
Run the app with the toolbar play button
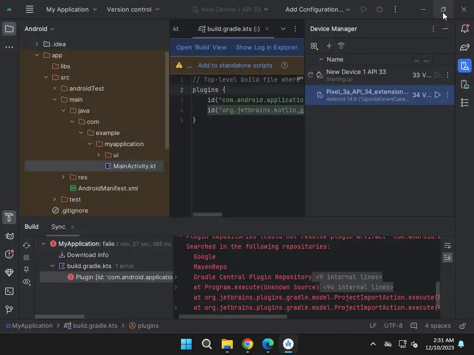coord(364,9)
